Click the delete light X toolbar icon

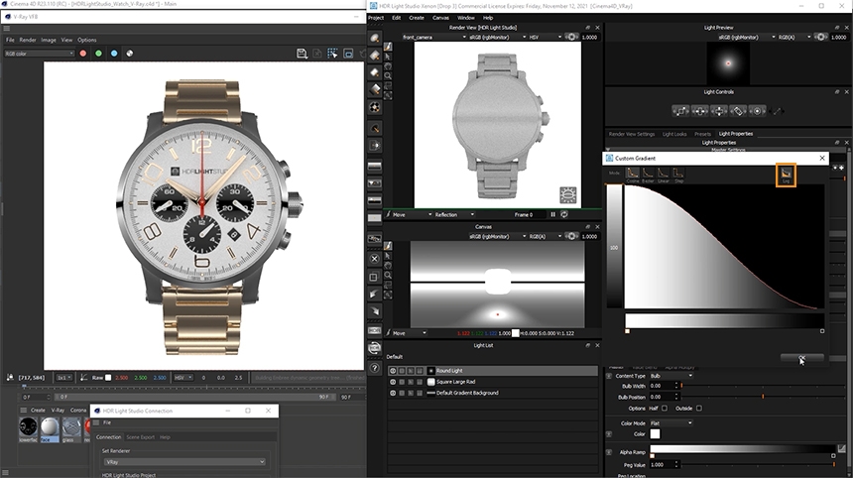(x=374, y=259)
